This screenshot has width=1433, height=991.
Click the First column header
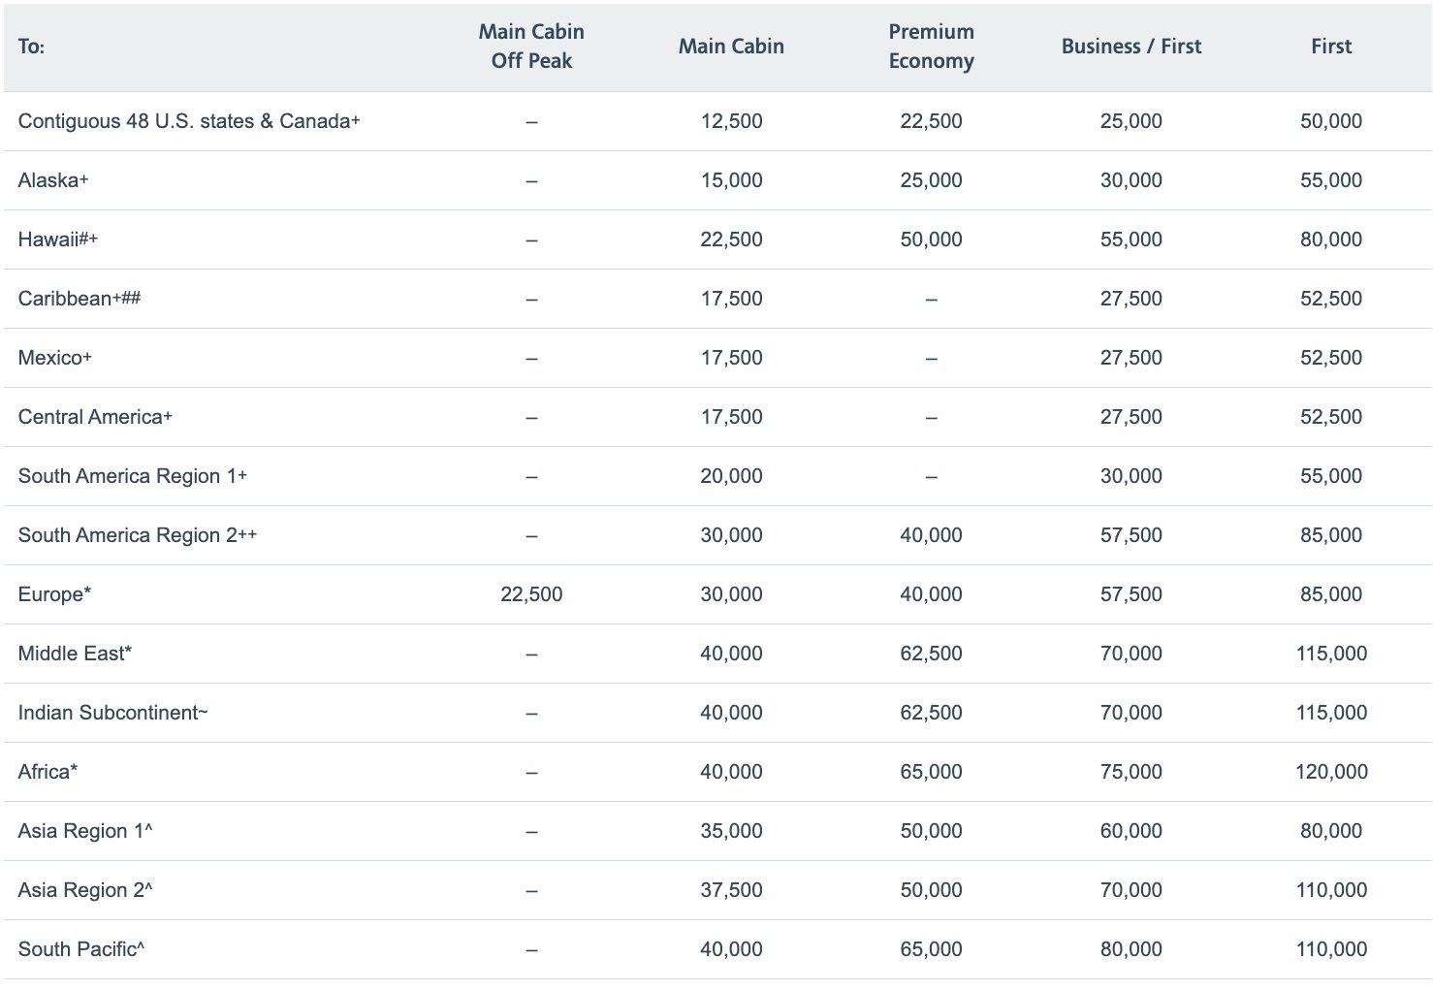pos(1331,46)
